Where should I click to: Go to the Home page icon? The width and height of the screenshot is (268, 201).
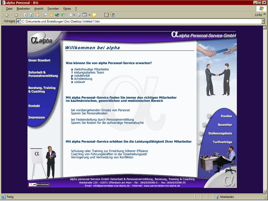click(38, 15)
